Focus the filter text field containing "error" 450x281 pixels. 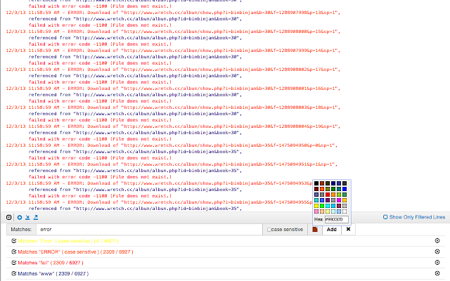coord(149,230)
